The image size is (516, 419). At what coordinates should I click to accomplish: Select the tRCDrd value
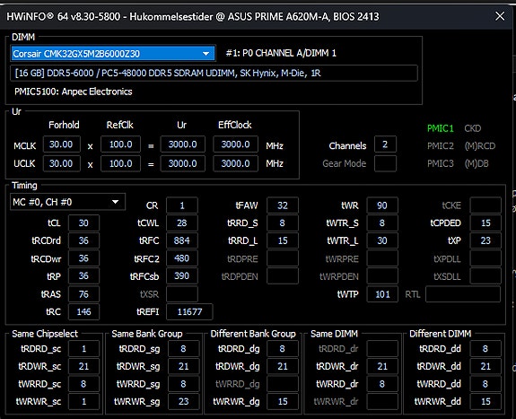83,240
